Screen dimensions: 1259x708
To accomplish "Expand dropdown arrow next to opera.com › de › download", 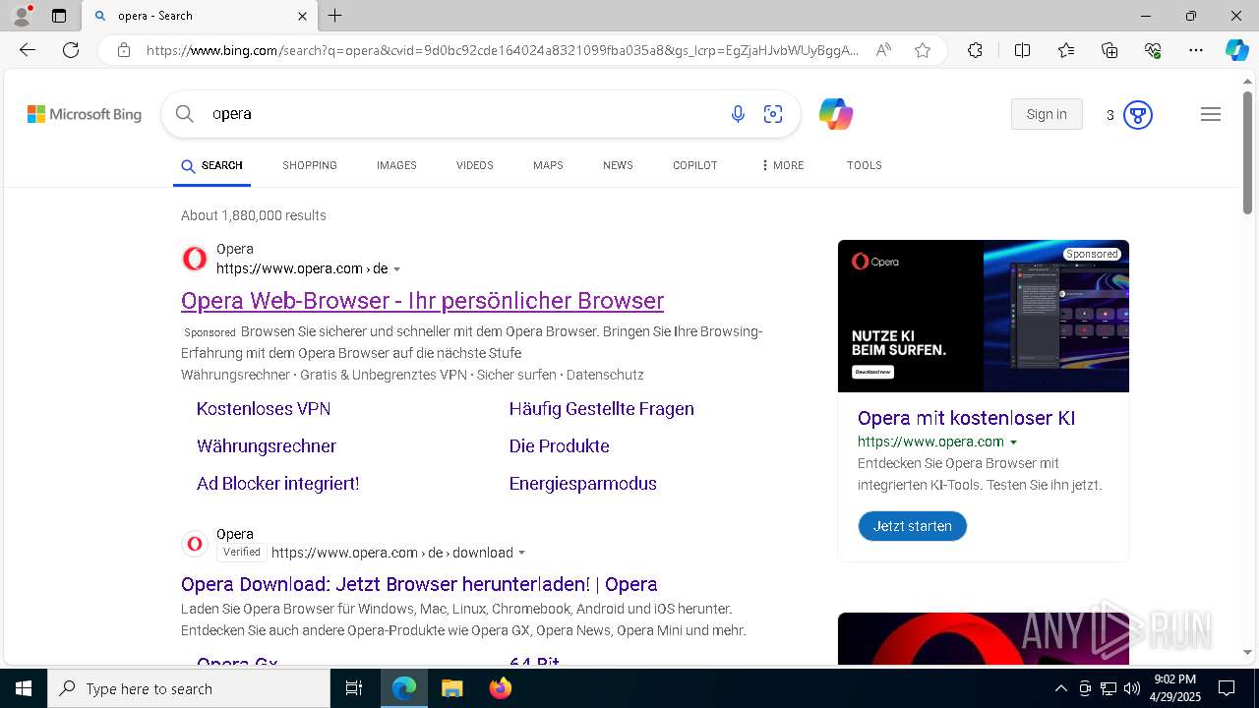I will 522,553.
